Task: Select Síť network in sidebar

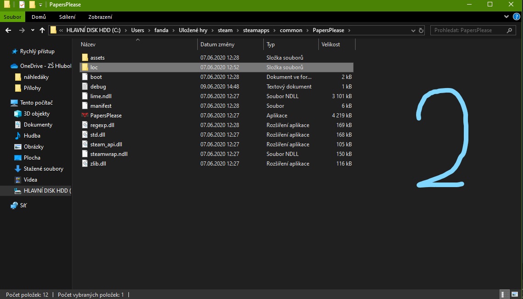Action: [x=23, y=205]
